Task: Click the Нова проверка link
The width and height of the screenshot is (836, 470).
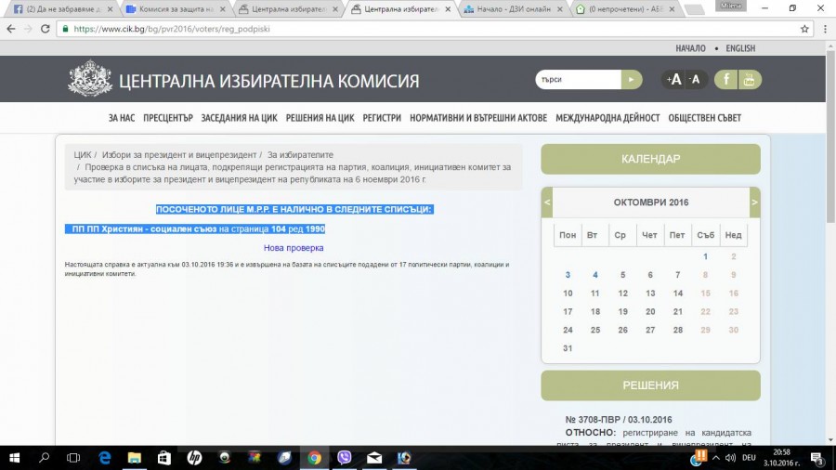Action: pyautogui.click(x=294, y=248)
